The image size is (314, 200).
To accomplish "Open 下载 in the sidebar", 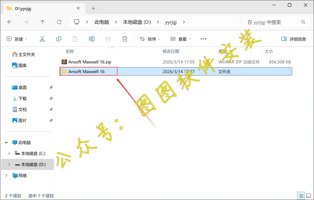I will pos(19,98).
